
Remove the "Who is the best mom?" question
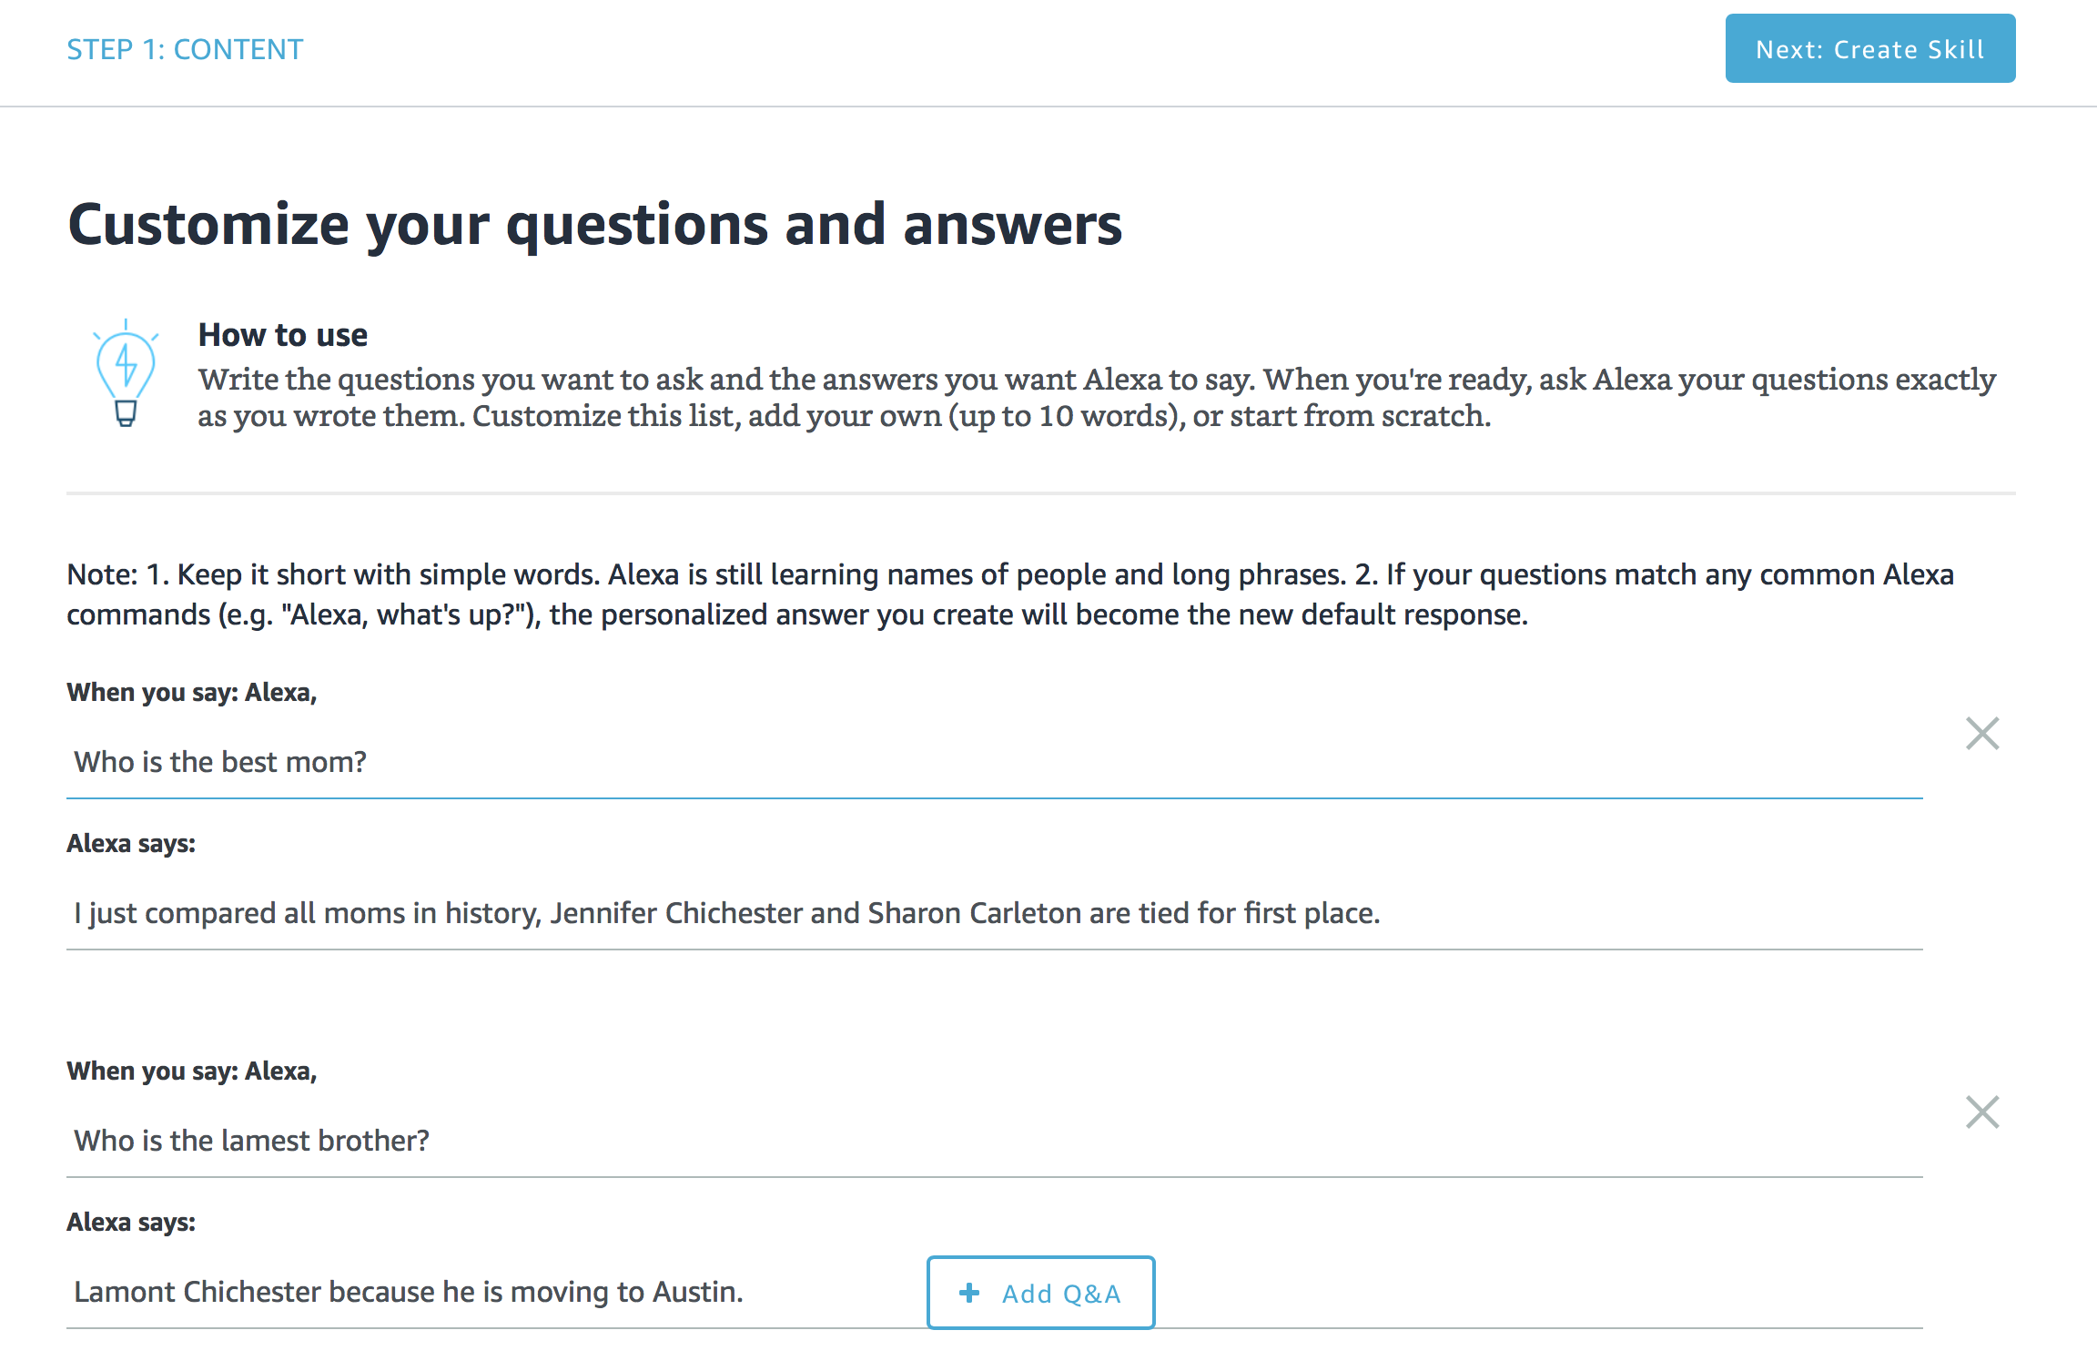tap(1981, 733)
